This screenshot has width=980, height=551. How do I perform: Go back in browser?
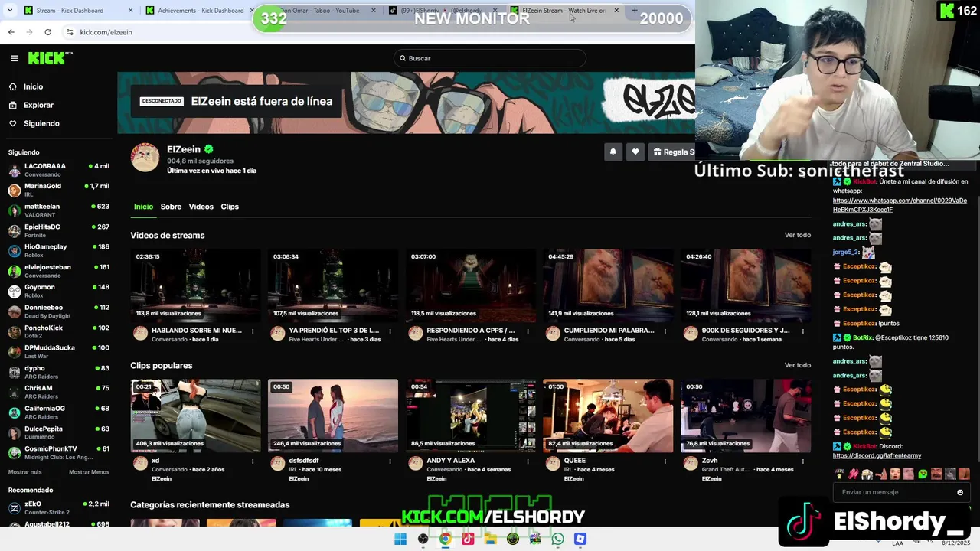[11, 32]
